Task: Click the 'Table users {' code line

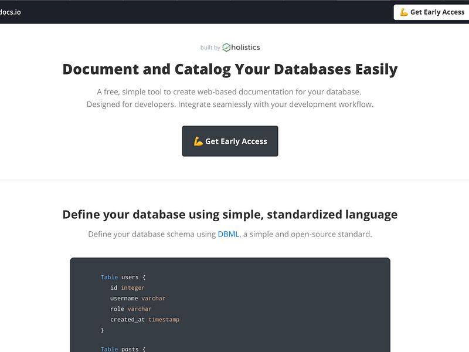Action: click(123, 277)
